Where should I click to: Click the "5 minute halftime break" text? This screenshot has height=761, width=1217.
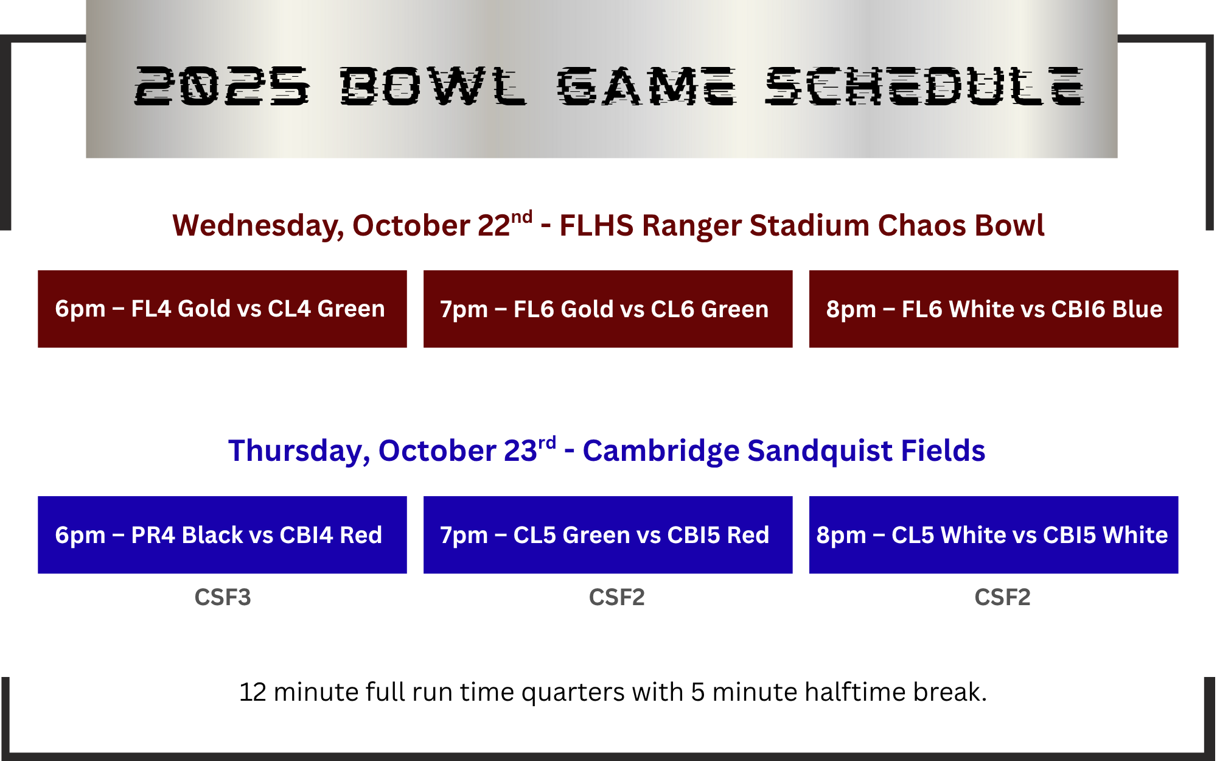[x=837, y=692]
